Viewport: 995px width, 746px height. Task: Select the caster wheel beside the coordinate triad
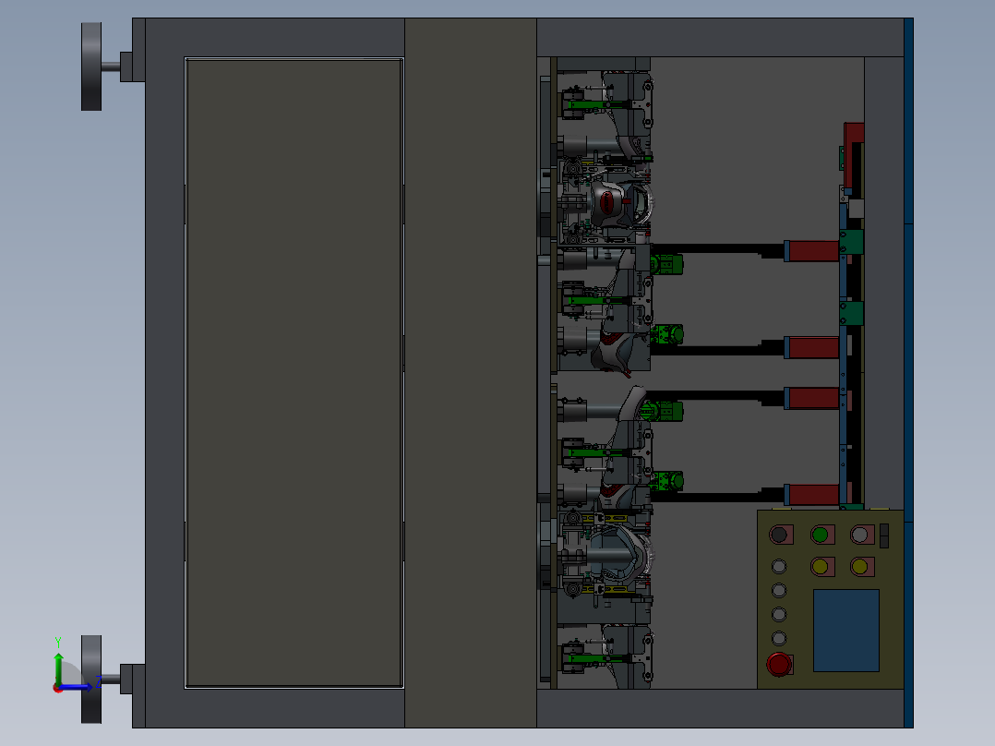click(91, 680)
